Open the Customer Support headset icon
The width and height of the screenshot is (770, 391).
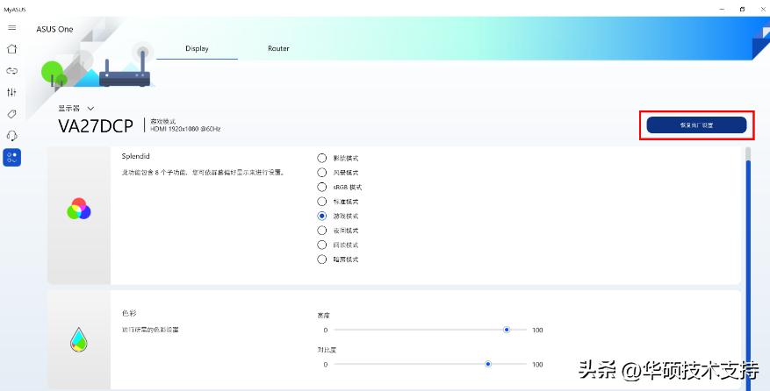pyautogui.click(x=11, y=135)
